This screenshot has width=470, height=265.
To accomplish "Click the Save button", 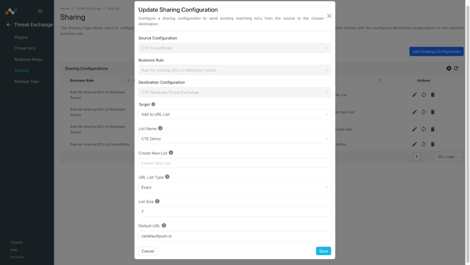I will tap(324, 251).
